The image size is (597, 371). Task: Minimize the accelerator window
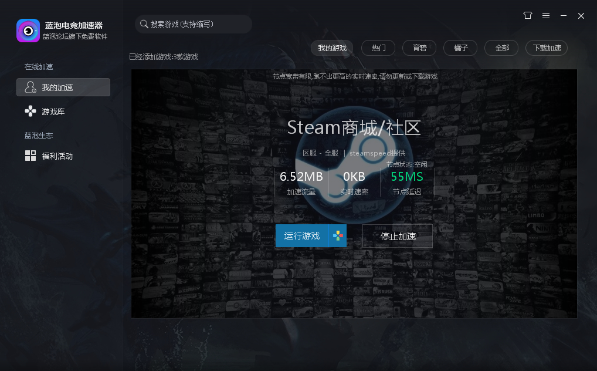tap(564, 16)
